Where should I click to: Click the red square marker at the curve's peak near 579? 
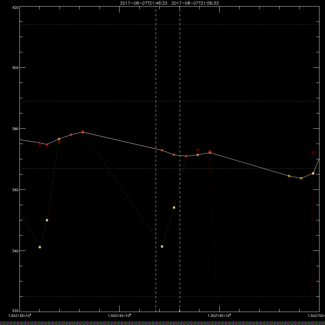[83, 132]
